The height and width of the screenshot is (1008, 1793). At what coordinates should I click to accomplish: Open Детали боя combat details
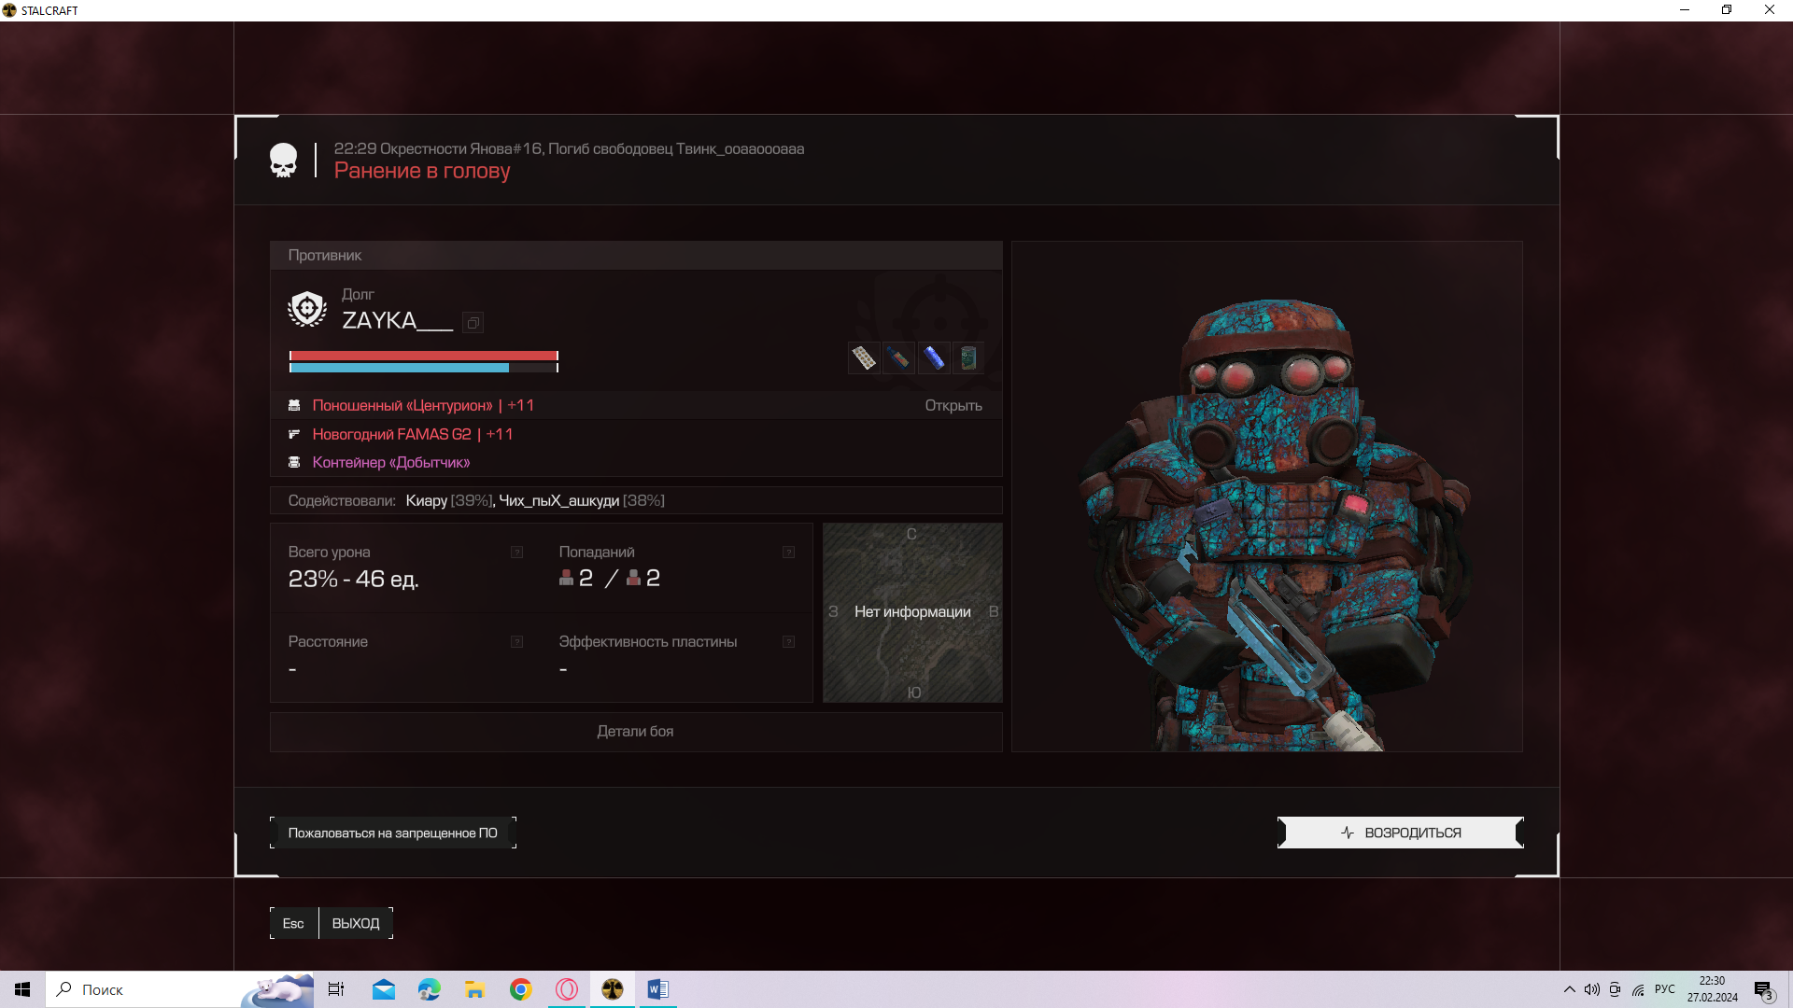tap(635, 732)
